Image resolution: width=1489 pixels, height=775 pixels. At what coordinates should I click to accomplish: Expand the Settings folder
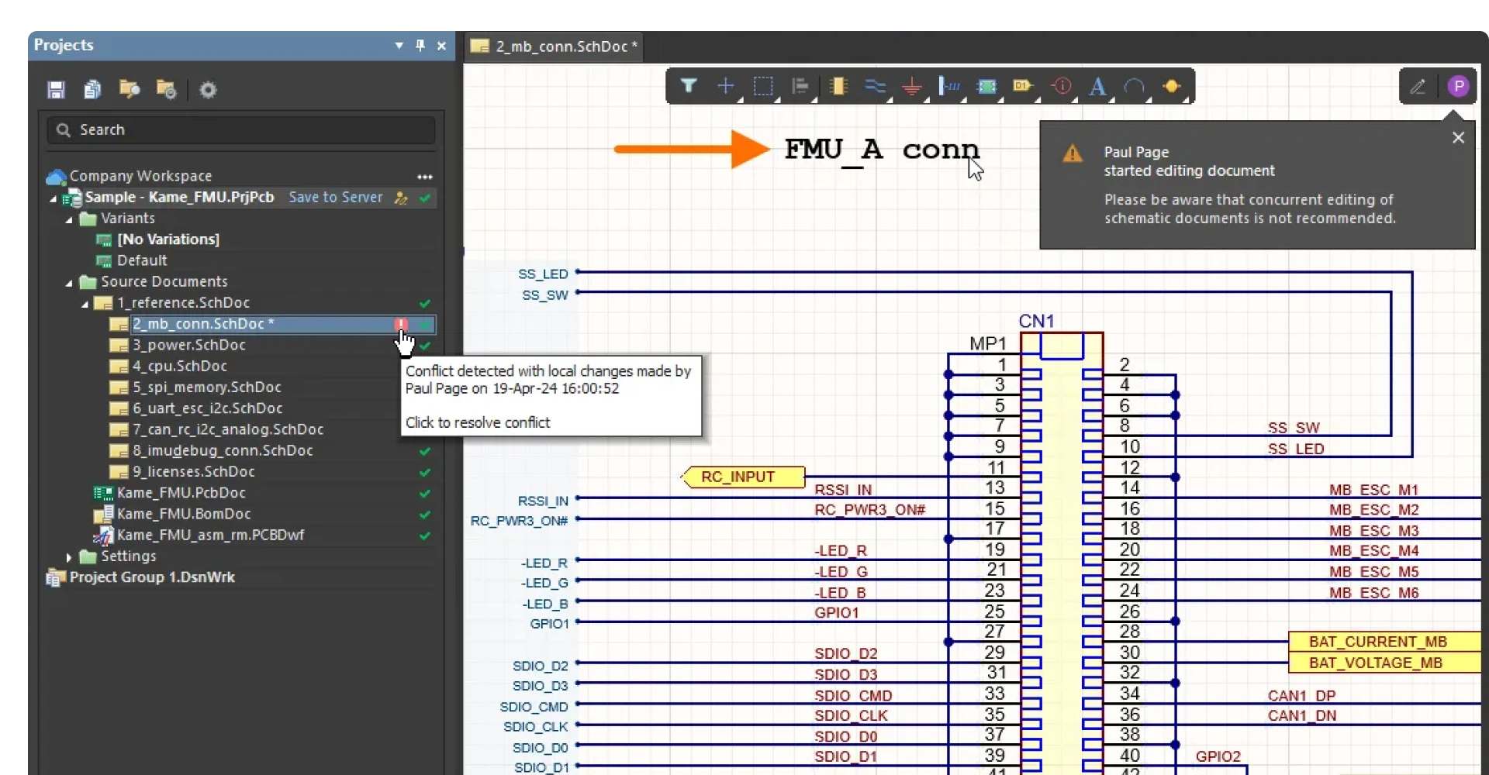coord(69,557)
